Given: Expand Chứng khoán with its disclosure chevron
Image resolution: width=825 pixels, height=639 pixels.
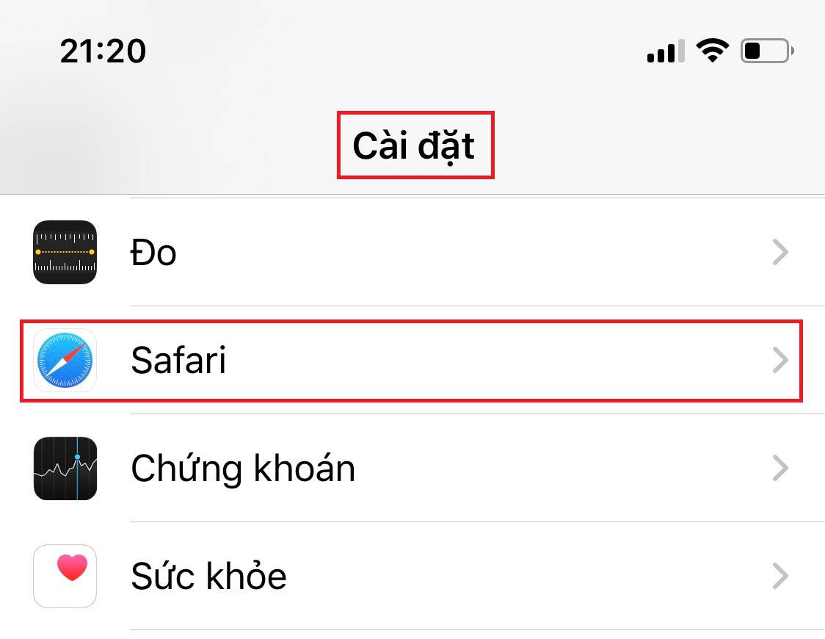Looking at the screenshot, I should (780, 469).
